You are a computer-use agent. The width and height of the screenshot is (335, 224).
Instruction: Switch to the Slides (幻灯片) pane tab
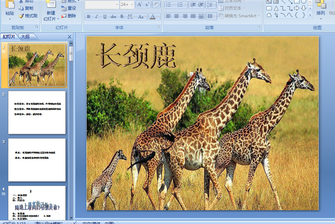(x=9, y=37)
